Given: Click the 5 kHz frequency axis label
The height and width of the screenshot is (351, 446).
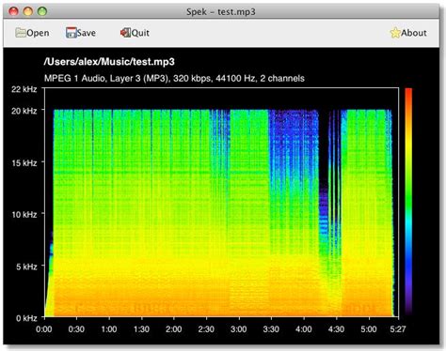Looking at the screenshot, I should 26,267.
